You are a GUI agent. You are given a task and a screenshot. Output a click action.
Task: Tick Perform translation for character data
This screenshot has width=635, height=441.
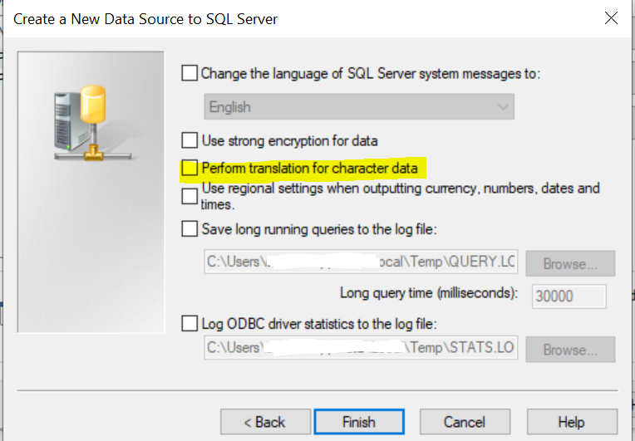(190, 168)
